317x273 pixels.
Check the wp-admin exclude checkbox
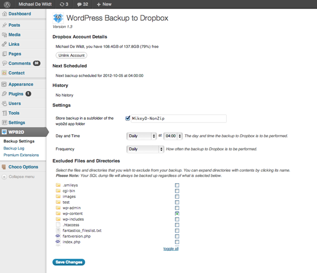[177, 208]
